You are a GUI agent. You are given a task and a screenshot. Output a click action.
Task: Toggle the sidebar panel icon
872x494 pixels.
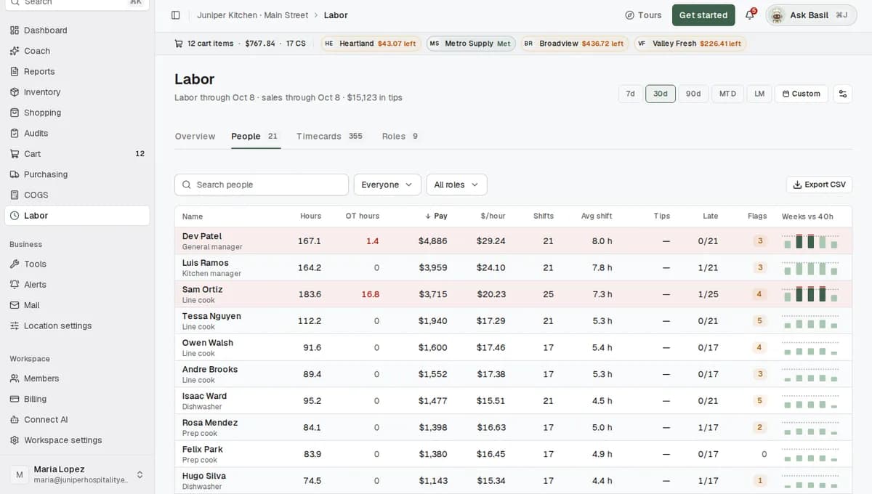pyautogui.click(x=175, y=15)
